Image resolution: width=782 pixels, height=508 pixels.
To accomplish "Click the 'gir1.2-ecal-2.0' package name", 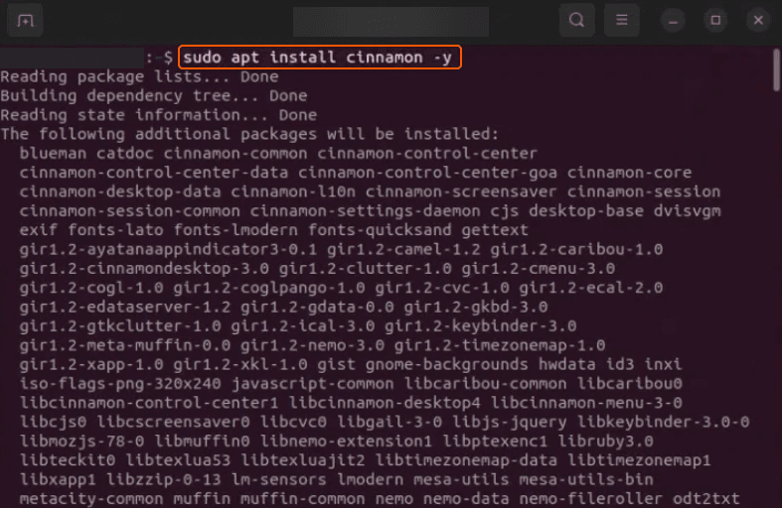I will (590, 289).
